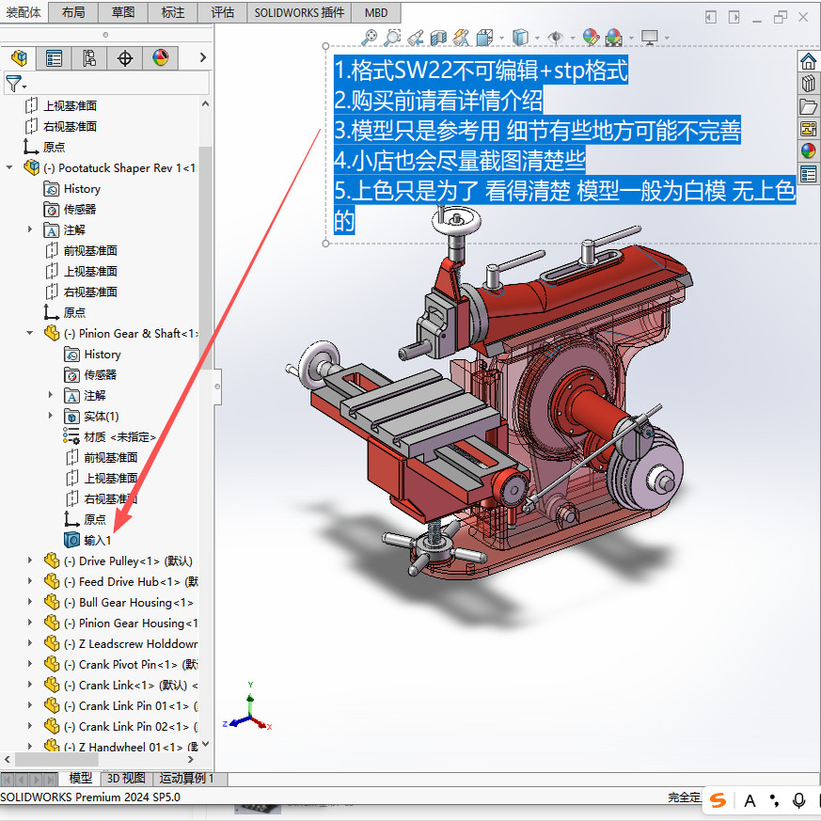Select the Crank Link Pin 01 component
The height and width of the screenshot is (821, 821).
[121, 706]
